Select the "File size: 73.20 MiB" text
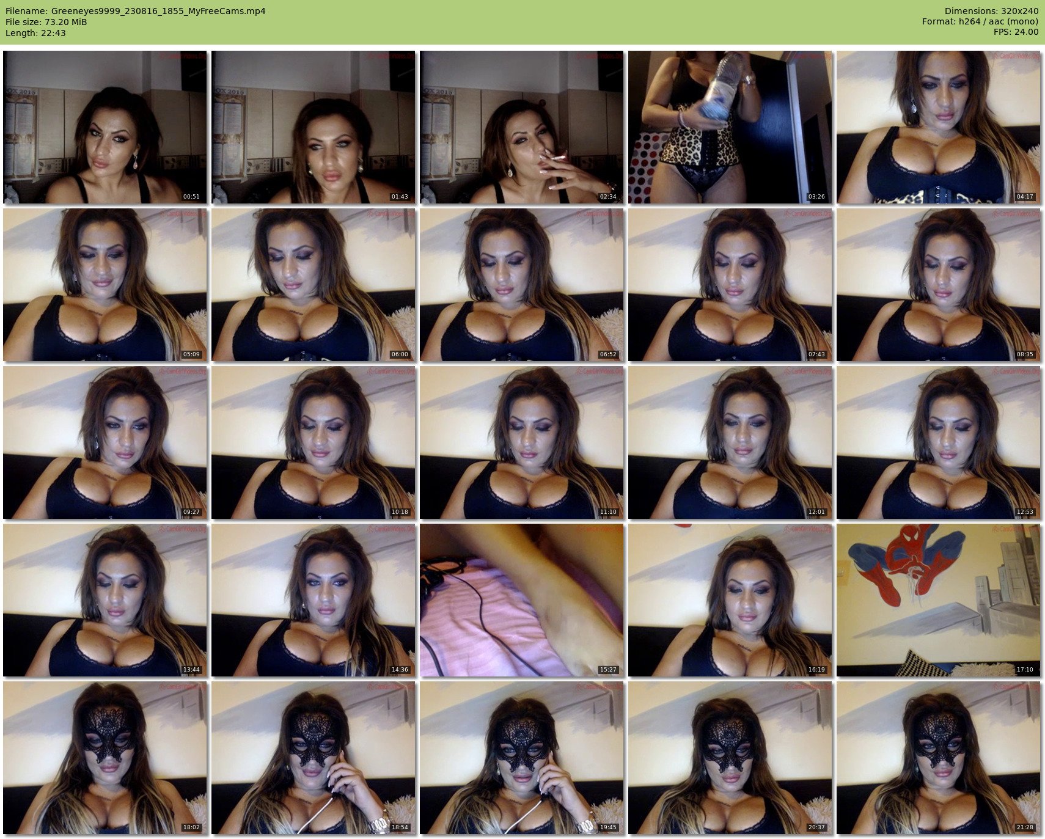This screenshot has height=839, width=1045. point(46,22)
